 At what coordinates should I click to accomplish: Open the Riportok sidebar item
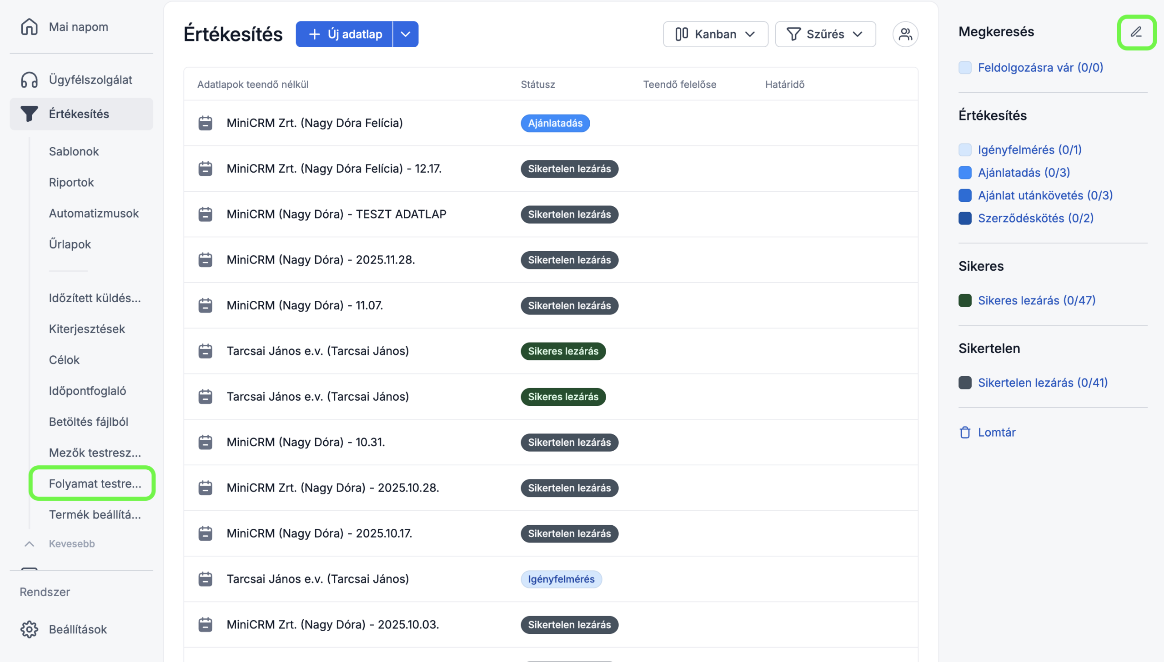(x=71, y=182)
